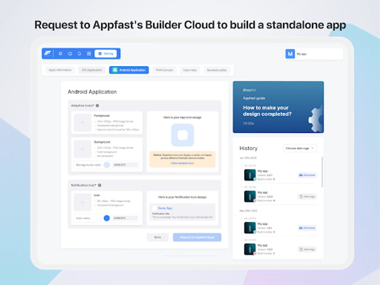Click the file icon on build 4's View logs button
This screenshot has width=380, height=285.
click(x=301, y=197)
